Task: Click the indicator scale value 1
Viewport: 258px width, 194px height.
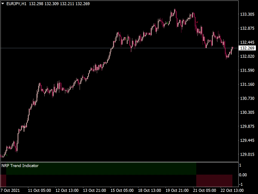Action: 240,165
